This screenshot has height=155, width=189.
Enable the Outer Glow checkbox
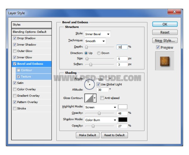(x=14, y=51)
